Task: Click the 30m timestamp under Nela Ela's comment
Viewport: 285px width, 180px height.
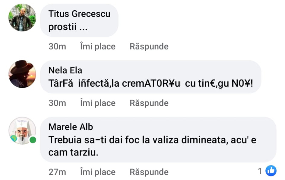Action: (57, 103)
